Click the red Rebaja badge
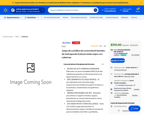This screenshot has width=144, height=115. click(x=76, y=43)
